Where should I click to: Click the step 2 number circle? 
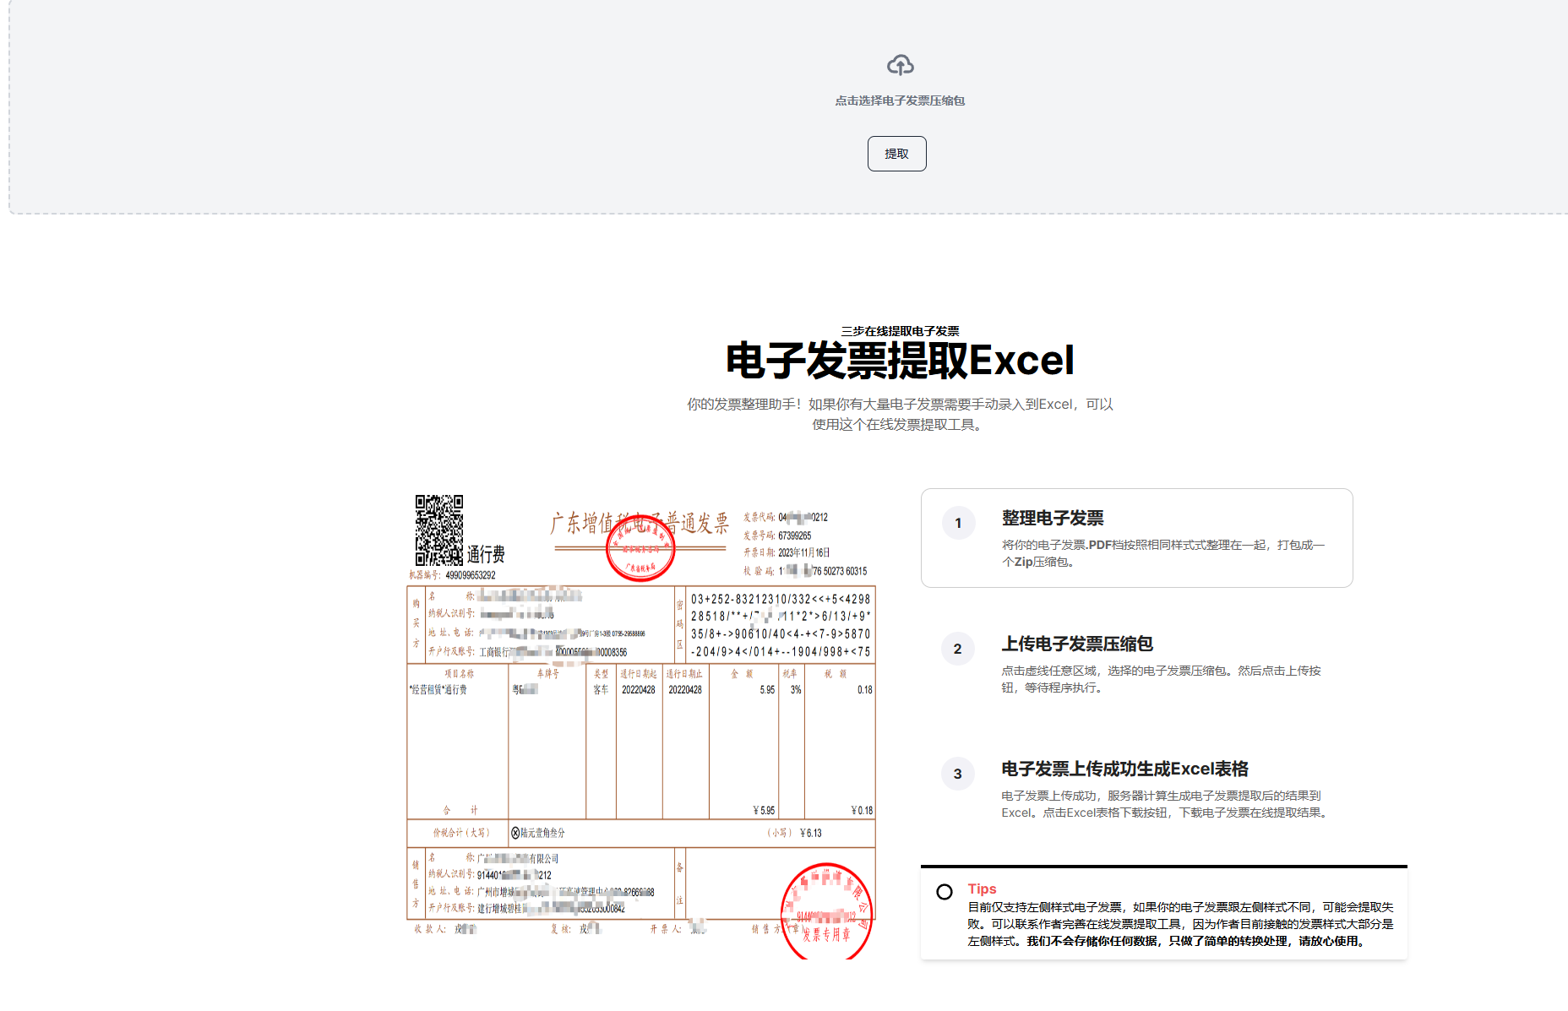(957, 649)
